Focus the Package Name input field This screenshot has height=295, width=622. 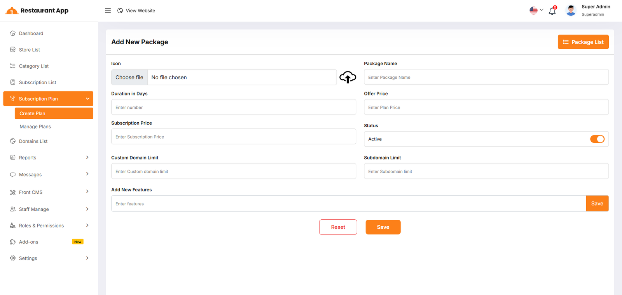[486, 77]
